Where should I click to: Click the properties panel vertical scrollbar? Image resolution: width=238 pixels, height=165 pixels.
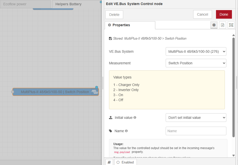(x=234, y=87)
